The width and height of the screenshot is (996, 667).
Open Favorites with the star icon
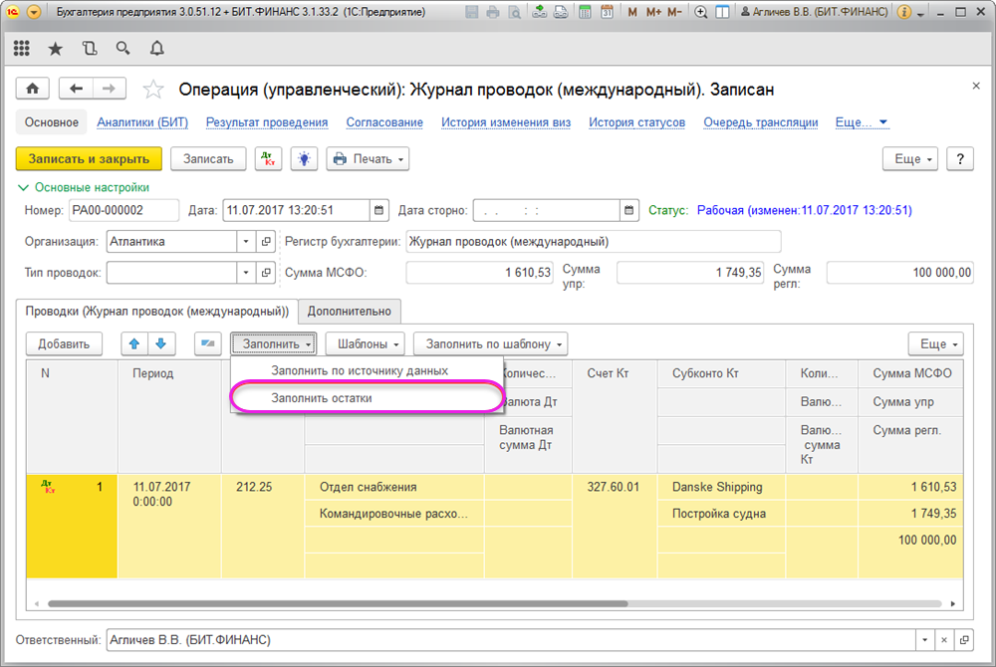coord(56,49)
